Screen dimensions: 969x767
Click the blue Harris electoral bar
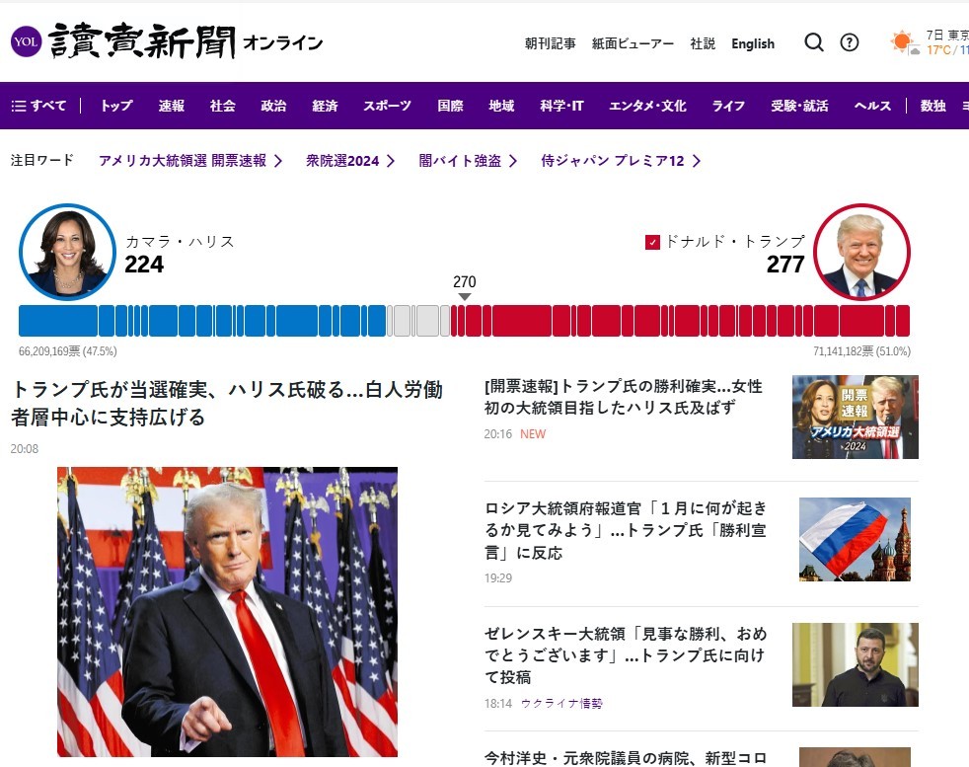202,321
